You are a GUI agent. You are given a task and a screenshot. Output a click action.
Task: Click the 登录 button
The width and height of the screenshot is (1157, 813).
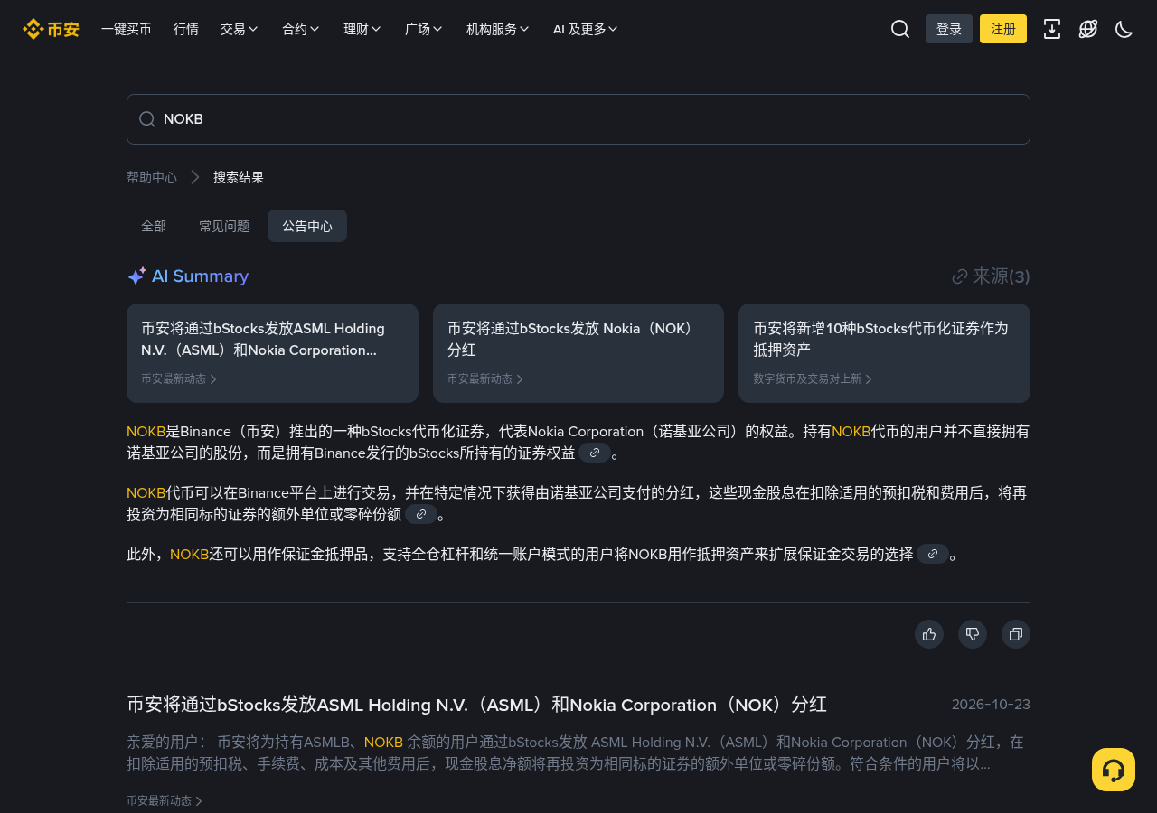coord(949,29)
